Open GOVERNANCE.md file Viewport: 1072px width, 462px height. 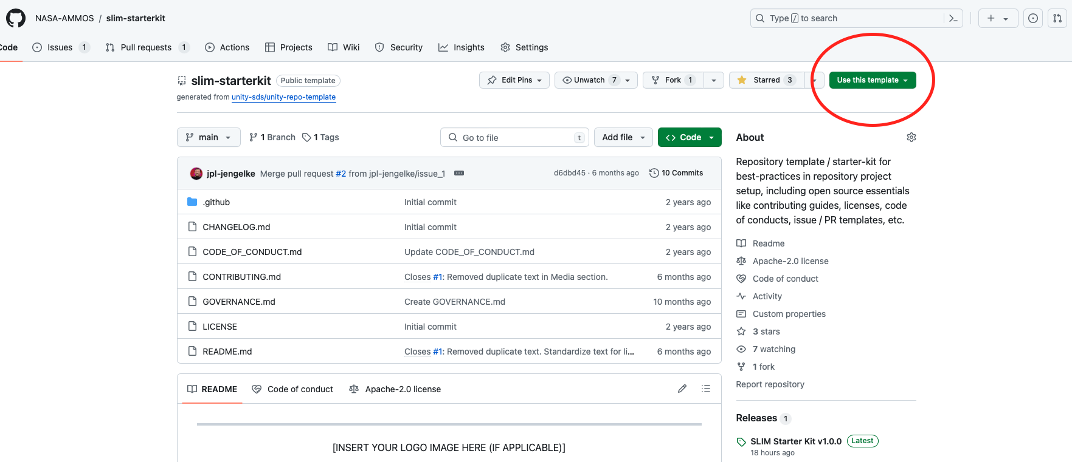click(x=239, y=302)
